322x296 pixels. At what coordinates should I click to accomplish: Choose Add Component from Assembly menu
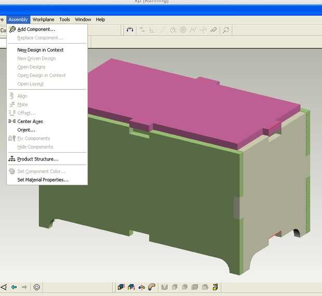47,30
